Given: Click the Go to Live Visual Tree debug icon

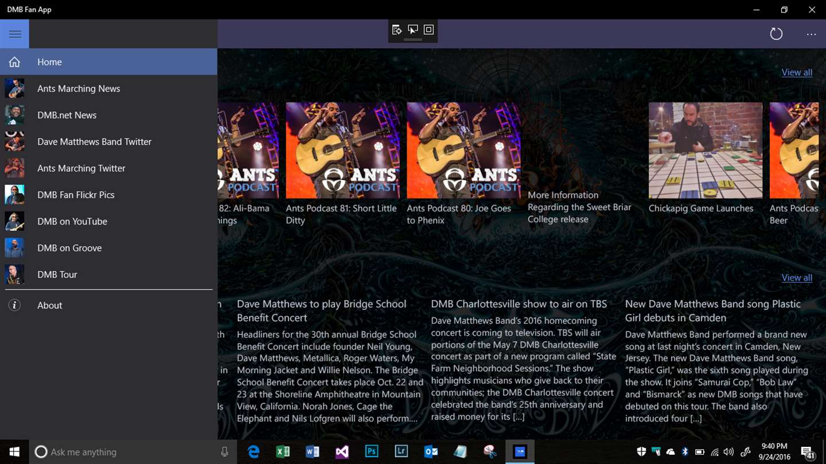Looking at the screenshot, I should click(396, 30).
